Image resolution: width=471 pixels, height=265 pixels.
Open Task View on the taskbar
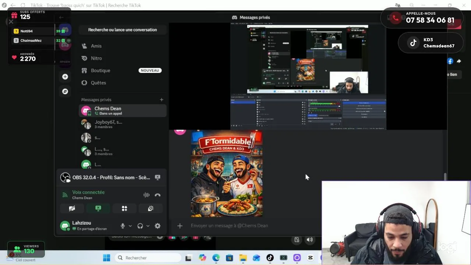click(188, 258)
